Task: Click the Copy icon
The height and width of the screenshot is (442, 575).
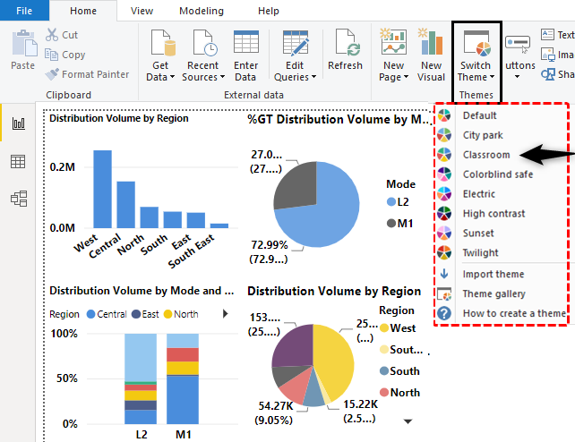Action: point(51,55)
